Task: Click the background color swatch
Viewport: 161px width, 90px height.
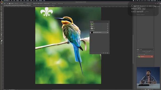Action: [x=2, y=41]
